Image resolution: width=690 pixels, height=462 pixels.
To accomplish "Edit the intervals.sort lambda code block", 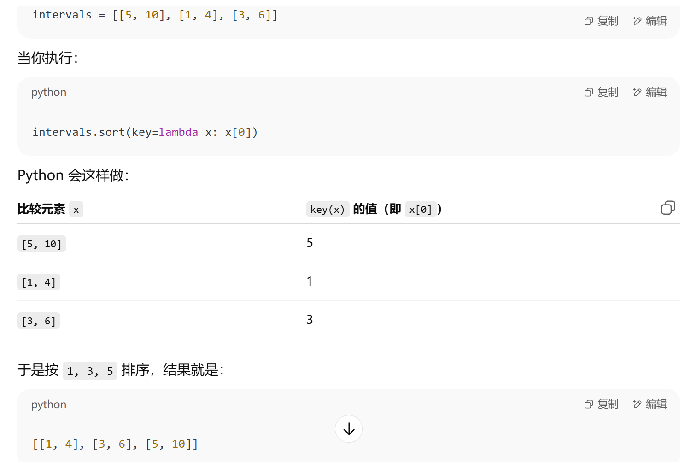I will 650,92.
